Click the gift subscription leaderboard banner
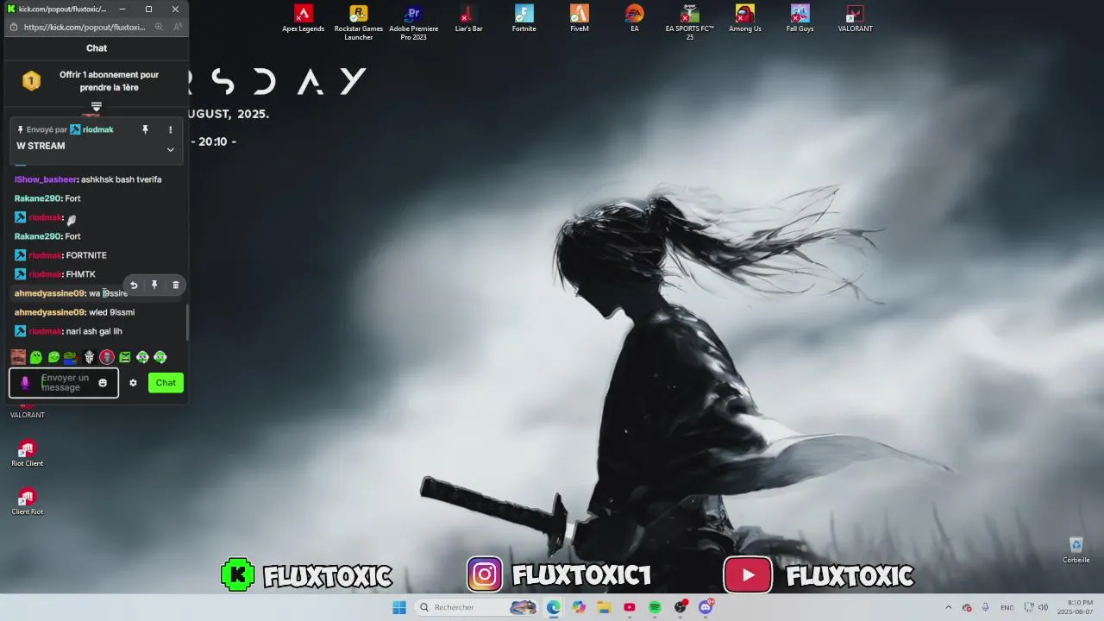Viewport: 1104px width, 621px height. click(x=97, y=81)
